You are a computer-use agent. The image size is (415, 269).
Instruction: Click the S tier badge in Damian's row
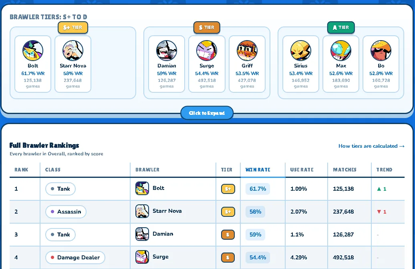coord(228,234)
